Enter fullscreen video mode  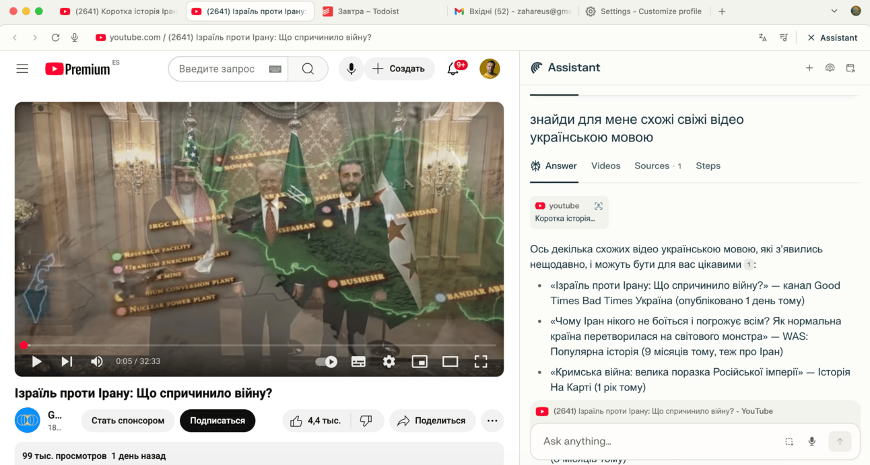(481, 361)
